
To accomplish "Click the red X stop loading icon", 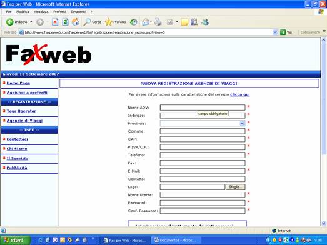I will coord(55,22).
